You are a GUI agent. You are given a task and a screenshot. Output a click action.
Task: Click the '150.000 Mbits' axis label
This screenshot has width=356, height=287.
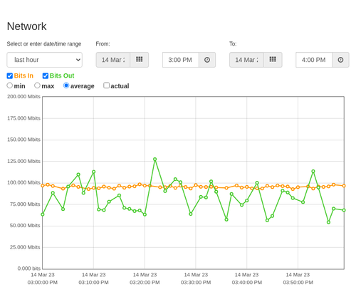(23, 140)
